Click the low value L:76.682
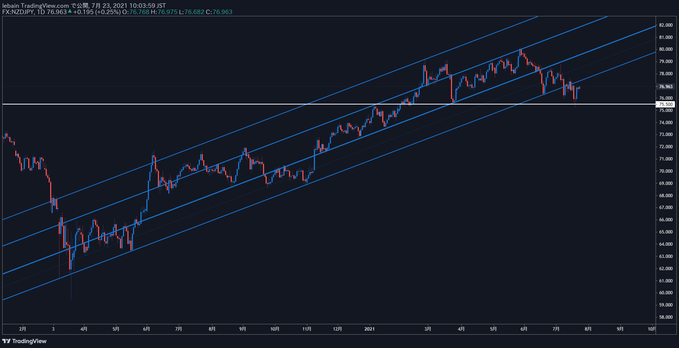The width and height of the screenshot is (679, 348). pos(192,12)
